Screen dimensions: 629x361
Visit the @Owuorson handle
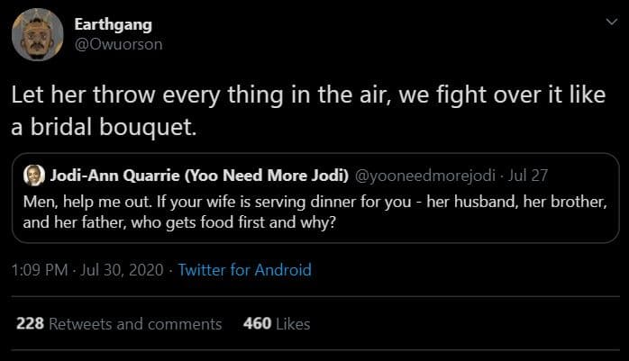(119, 44)
